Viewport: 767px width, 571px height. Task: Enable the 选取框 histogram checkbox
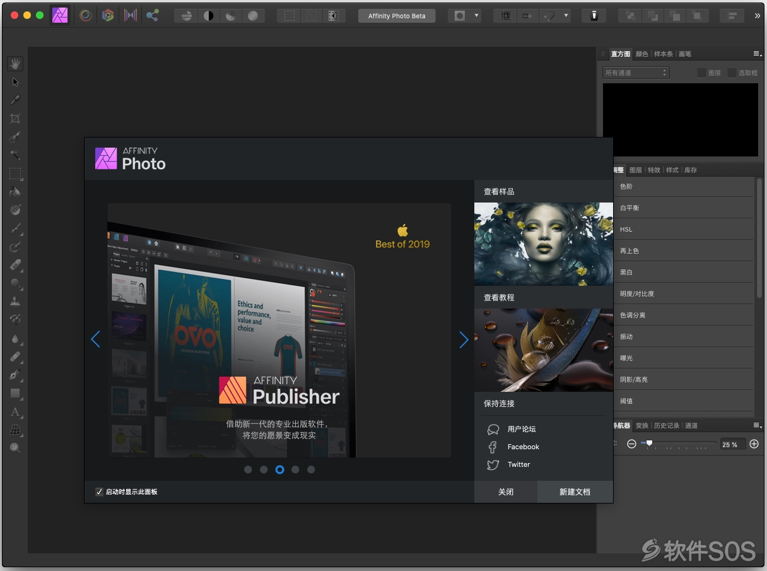point(732,73)
